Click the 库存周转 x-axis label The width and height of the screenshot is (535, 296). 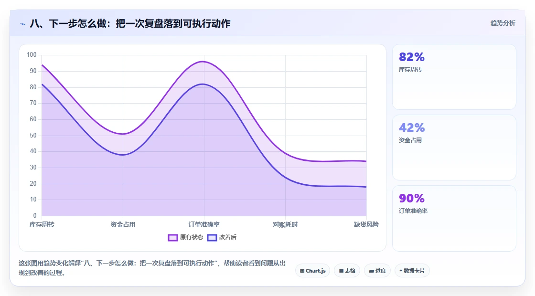pyautogui.click(x=42, y=225)
